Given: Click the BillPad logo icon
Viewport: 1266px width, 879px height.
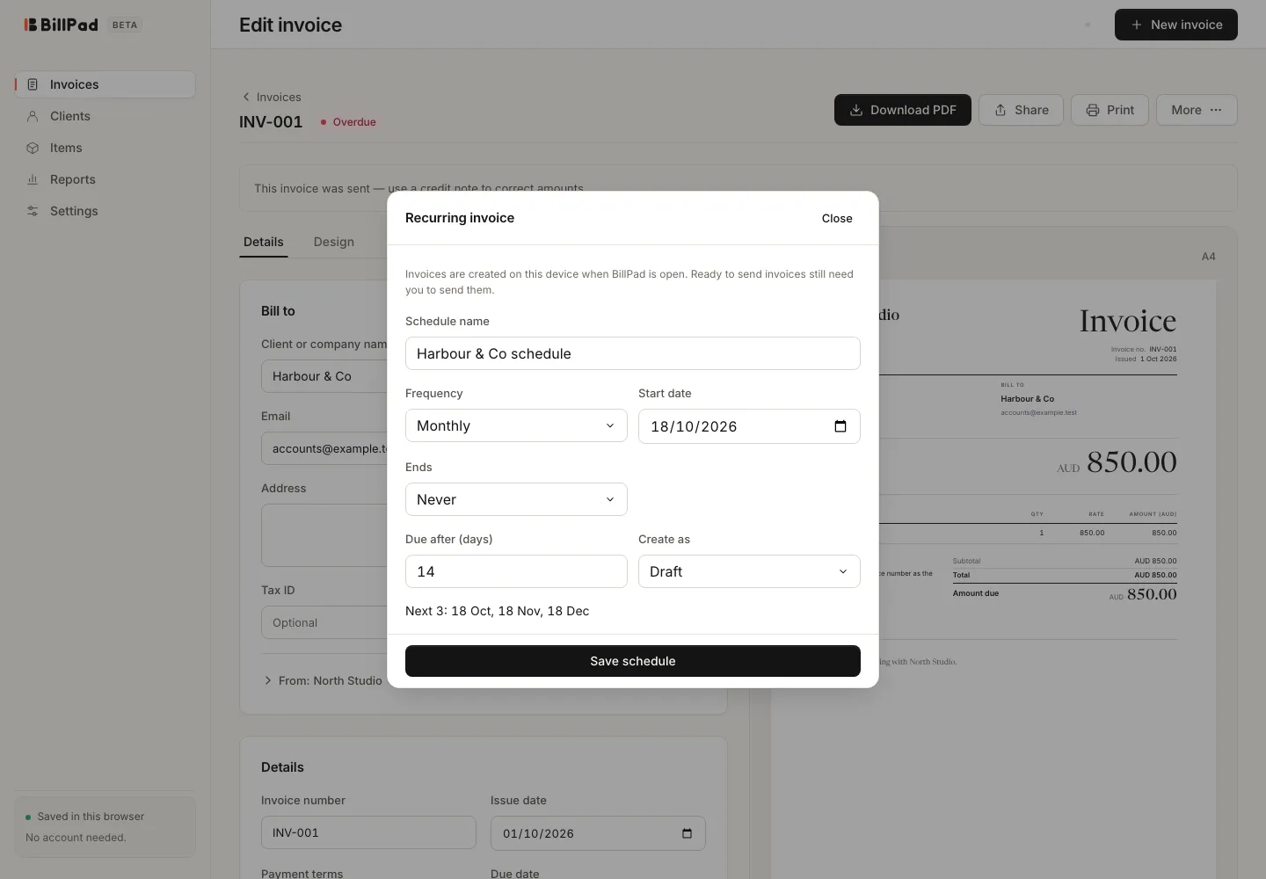Looking at the screenshot, I should (x=31, y=25).
